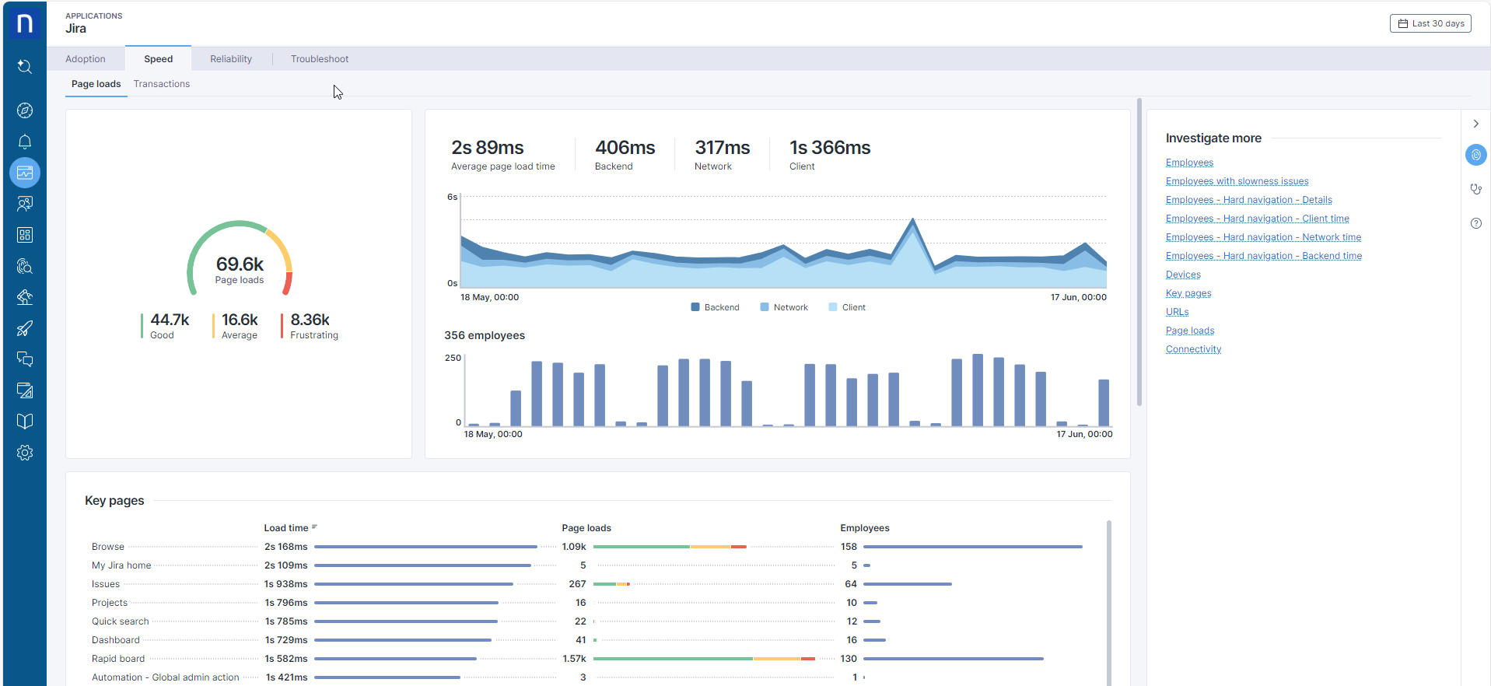Click the open book icon in sidebar

[25, 422]
